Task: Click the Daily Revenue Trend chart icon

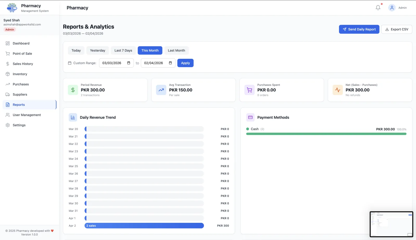Action: click(x=73, y=118)
